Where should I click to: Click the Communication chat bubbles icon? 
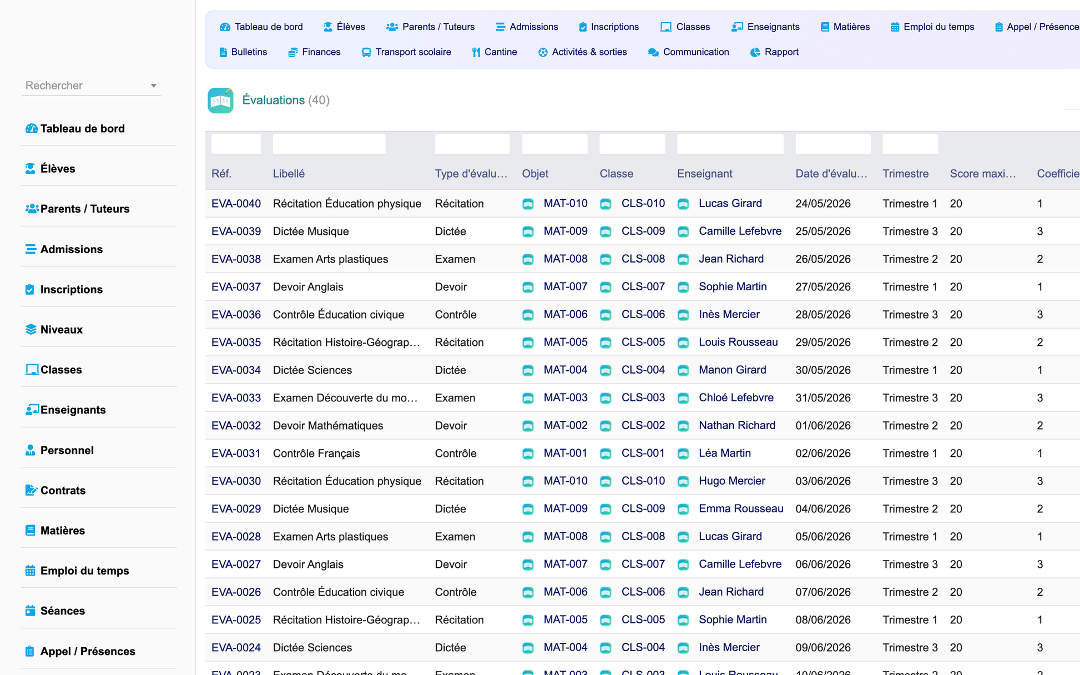[x=653, y=52]
